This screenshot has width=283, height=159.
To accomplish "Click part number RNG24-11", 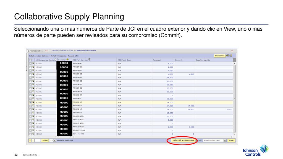I will [x=77, y=113].
